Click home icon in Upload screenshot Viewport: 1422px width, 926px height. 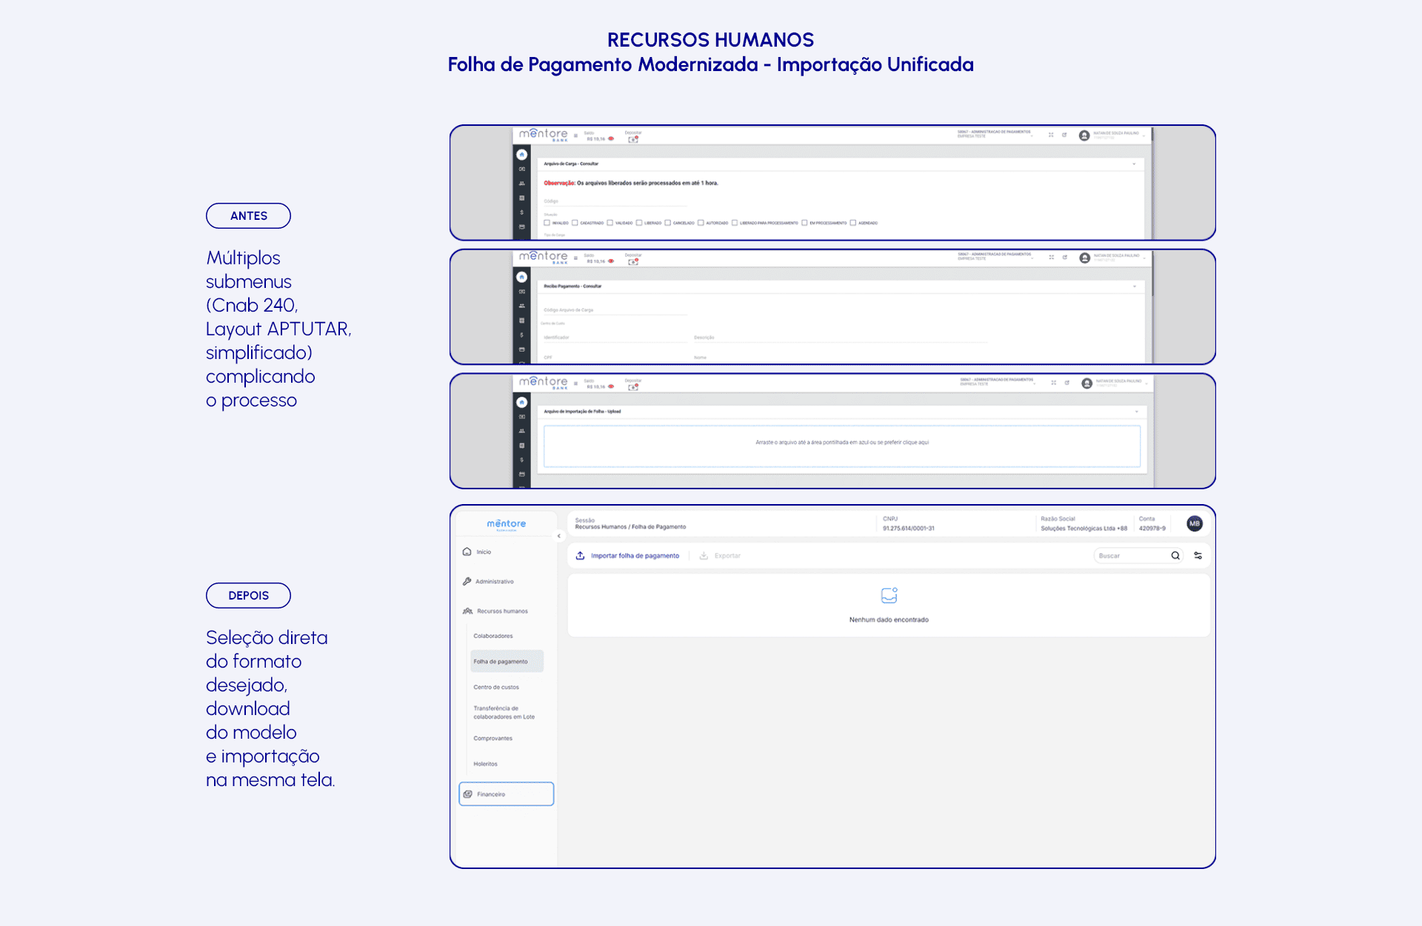(x=521, y=402)
